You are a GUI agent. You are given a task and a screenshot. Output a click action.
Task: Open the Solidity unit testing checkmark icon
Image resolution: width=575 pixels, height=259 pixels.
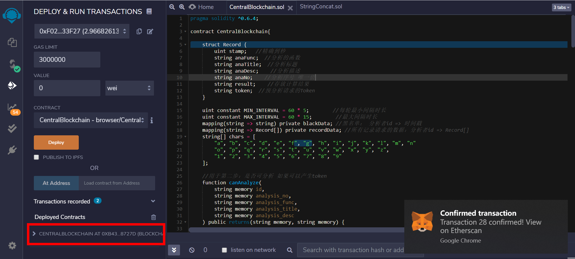pyautogui.click(x=12, y=128)
